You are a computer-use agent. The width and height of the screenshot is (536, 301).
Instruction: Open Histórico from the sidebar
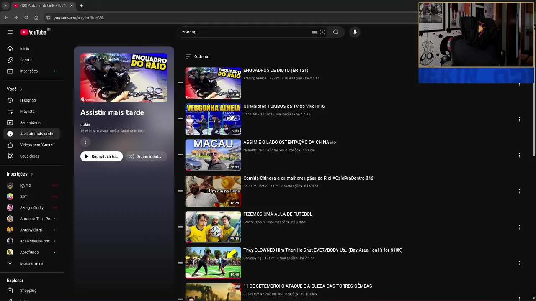click(32, 100)
